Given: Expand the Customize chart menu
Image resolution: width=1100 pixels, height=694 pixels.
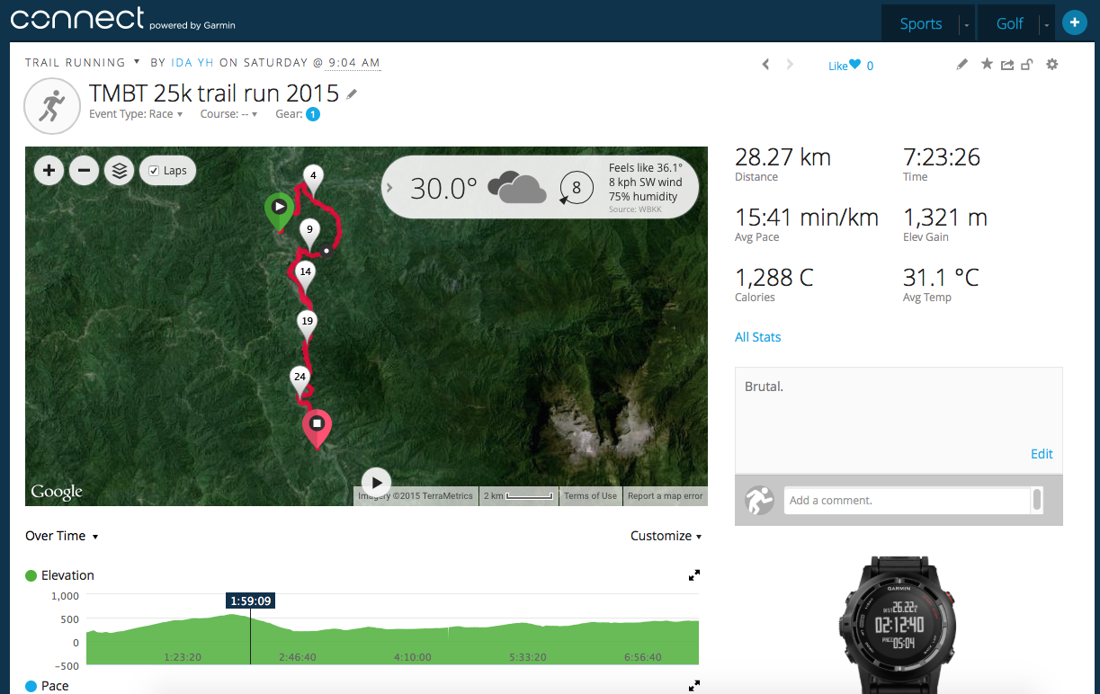Looking at the screenshot, I should pos(666,536).
